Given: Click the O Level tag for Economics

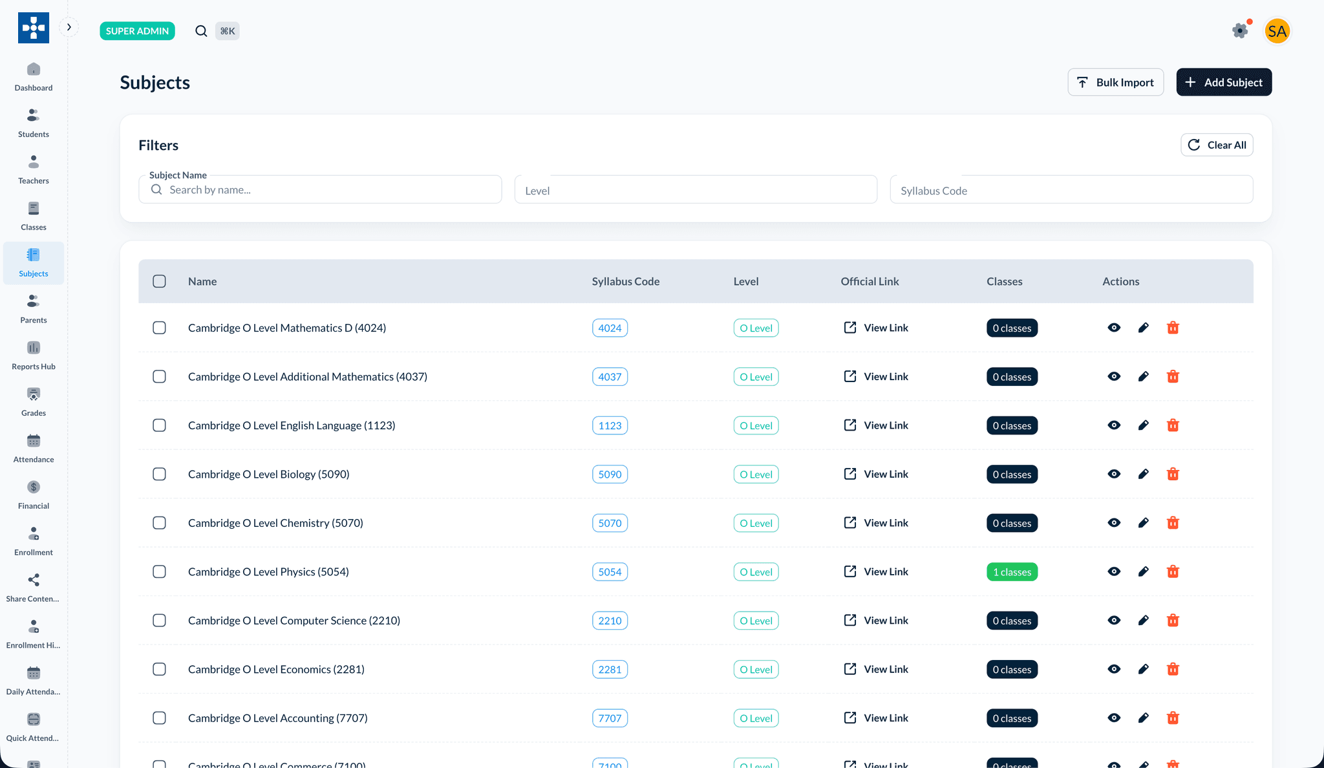Looking at the screenshot, I should click(x=756, y=670).
